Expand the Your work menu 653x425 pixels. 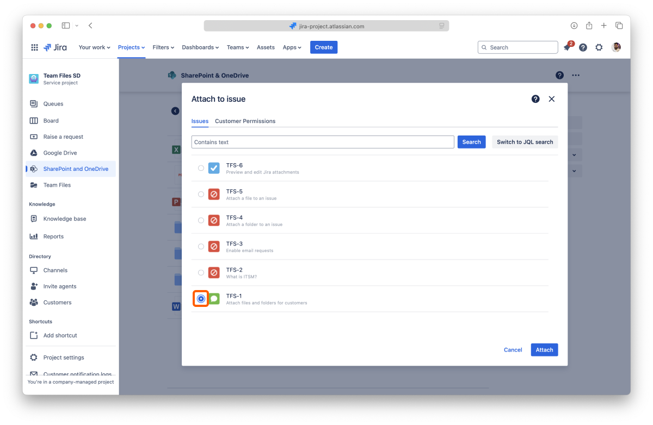94,47
